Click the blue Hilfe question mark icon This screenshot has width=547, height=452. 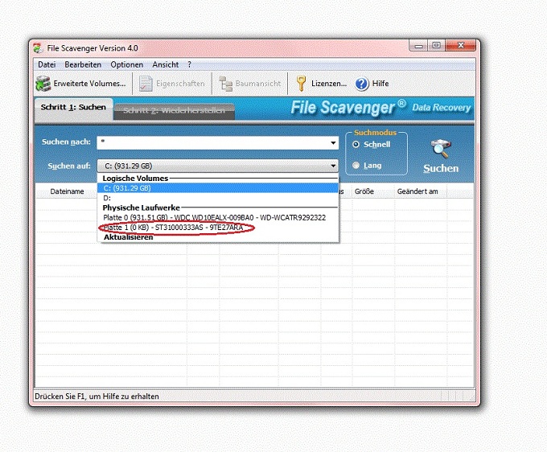click(x=362, y=84)
